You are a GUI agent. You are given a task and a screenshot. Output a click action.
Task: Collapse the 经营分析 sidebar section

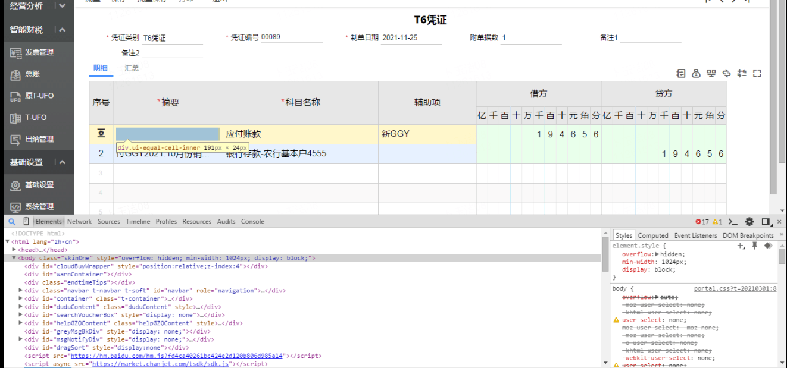[x=62, y=6]
